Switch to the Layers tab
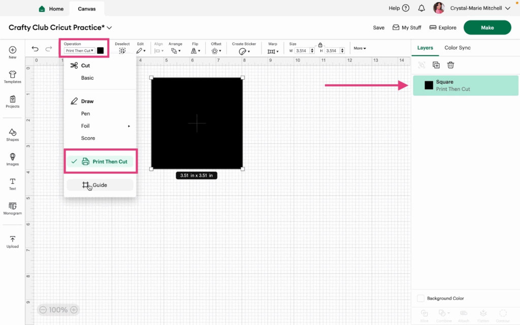The height and width of the screenshot is (325, 520). coord(425,48)
